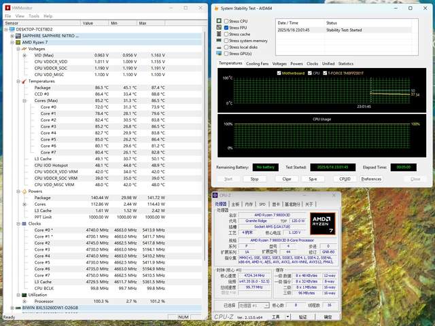Open the Tools menu in HWMonitor
435x326 pixels.
pyautogui.click(x=33, y=16)
